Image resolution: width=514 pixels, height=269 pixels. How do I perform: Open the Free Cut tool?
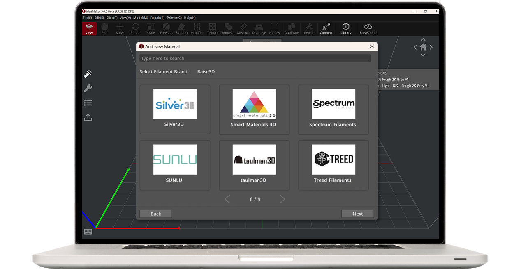click(x=166, y=28)
